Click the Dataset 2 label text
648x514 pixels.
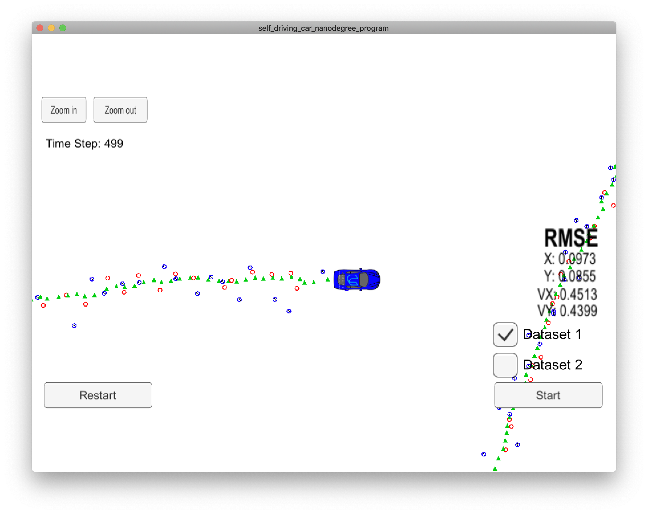click(x=552, y=365)
